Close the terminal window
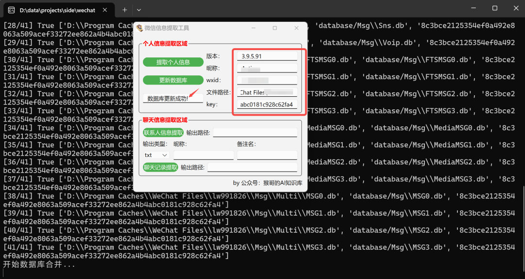525x279 pixels. tap(515, 8)
